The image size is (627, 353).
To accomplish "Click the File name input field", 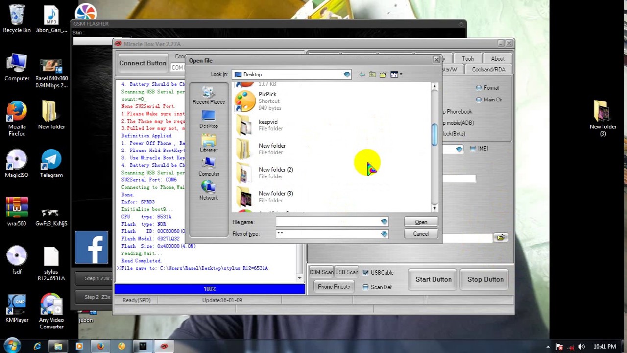I will click(328, 222).
